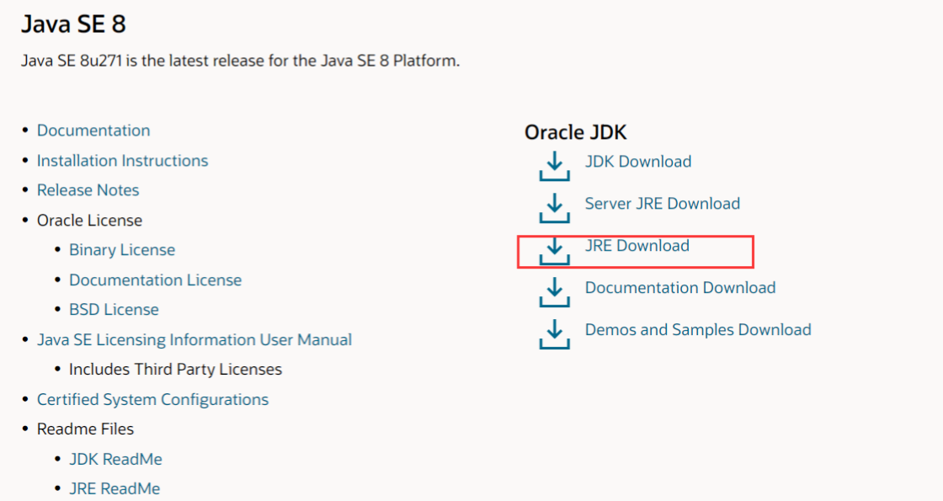Open Java SE Licensing Information User Manual

pos(194,340)
